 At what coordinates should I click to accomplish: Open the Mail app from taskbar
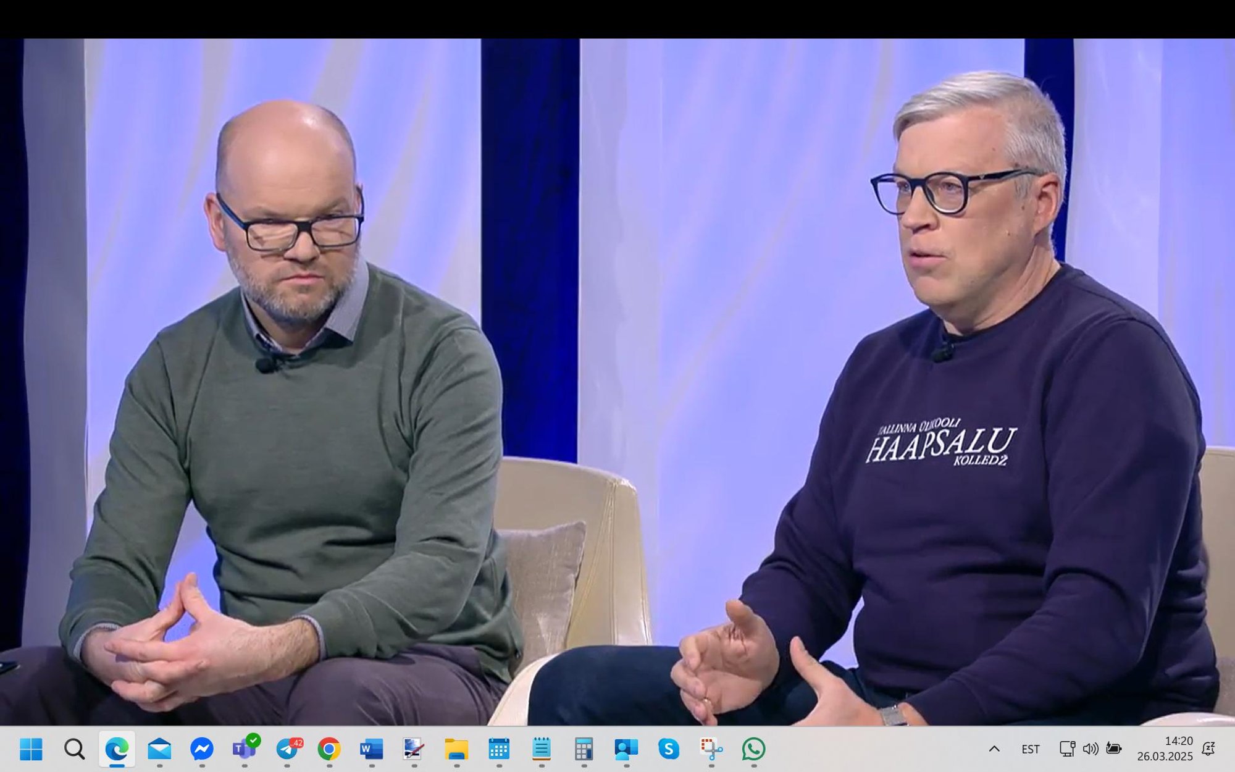[159, 749]
